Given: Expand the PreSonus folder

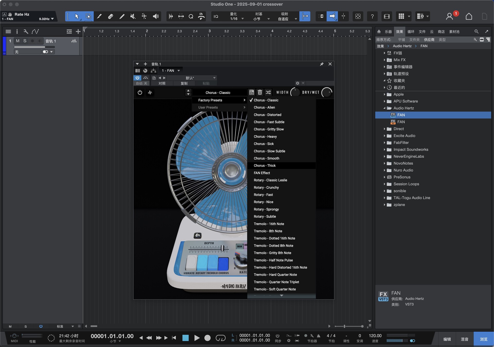Looking at the screenshot, I should coord(384,177).
